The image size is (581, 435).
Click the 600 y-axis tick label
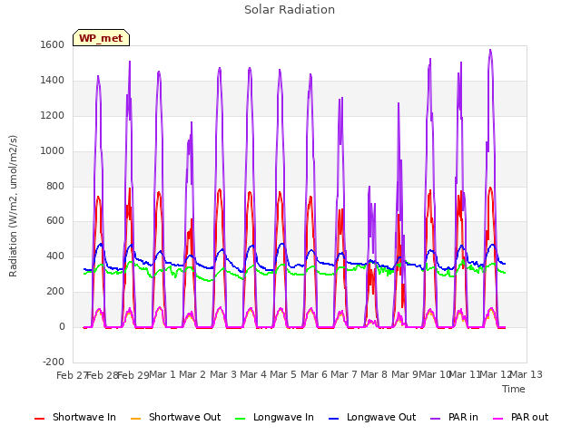55,221
